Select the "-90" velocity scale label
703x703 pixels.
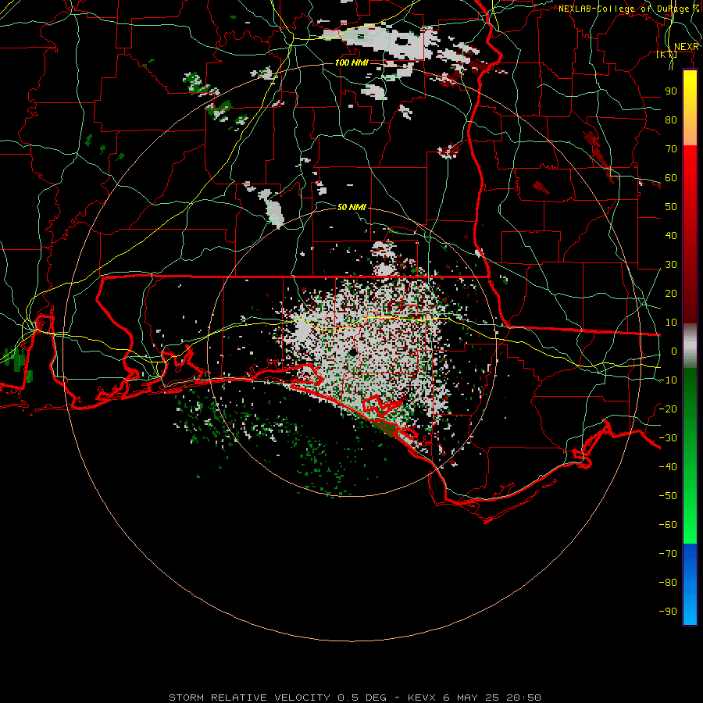[x=668, y=612]
